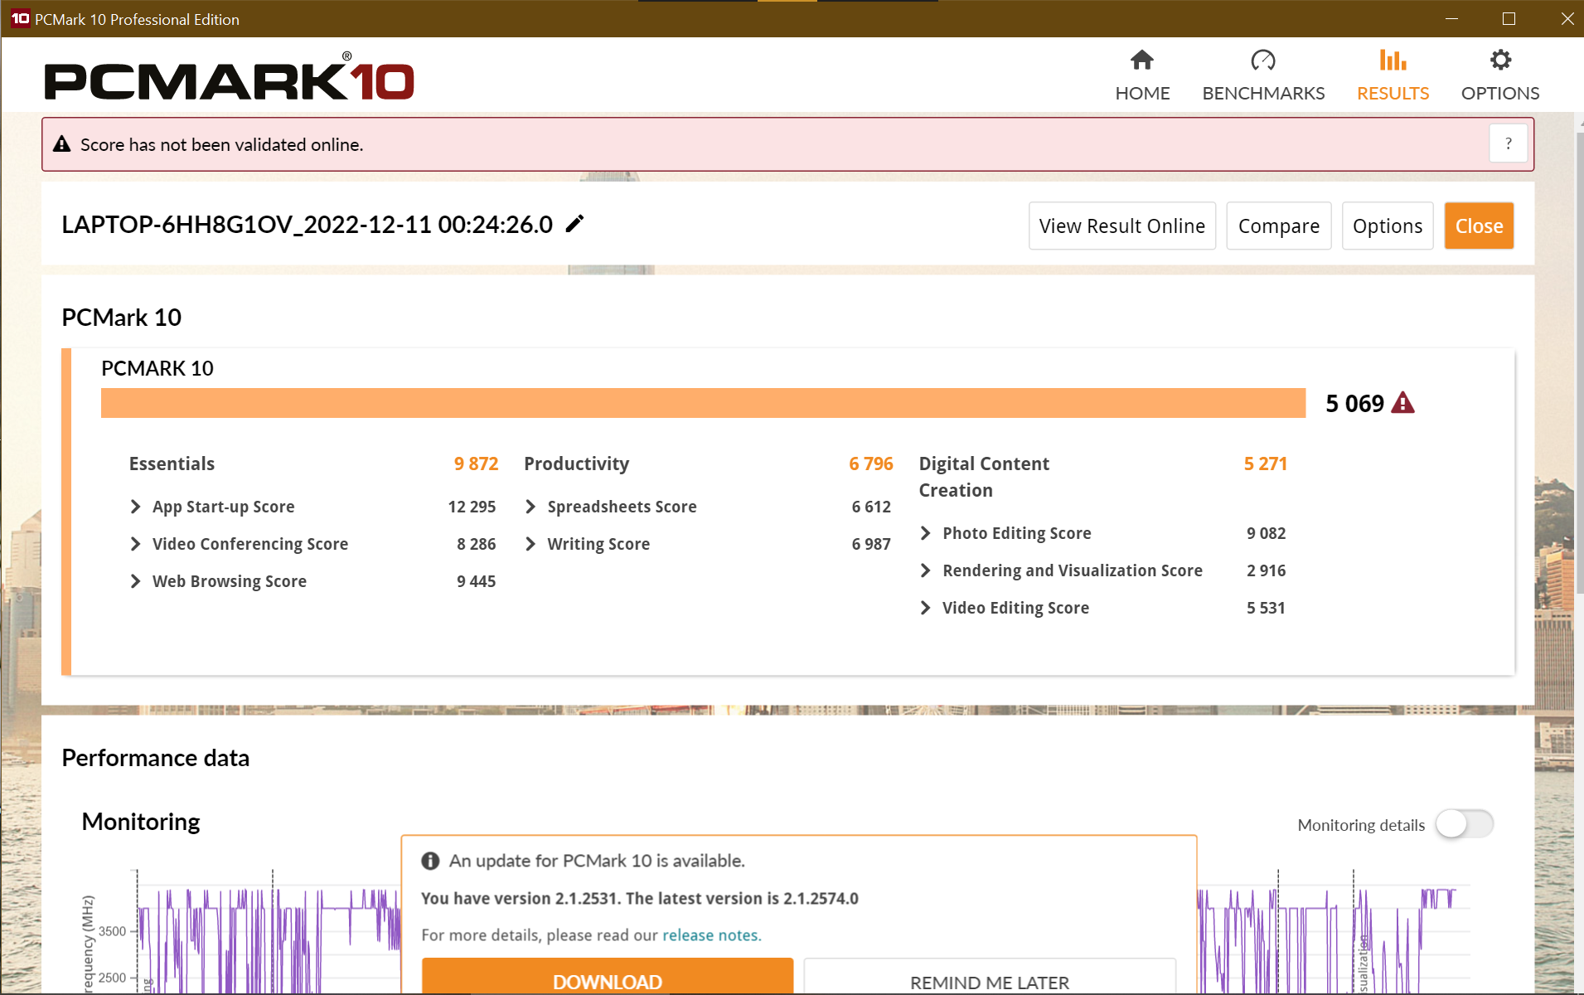Click the Productivity heading

coord(577,464)
